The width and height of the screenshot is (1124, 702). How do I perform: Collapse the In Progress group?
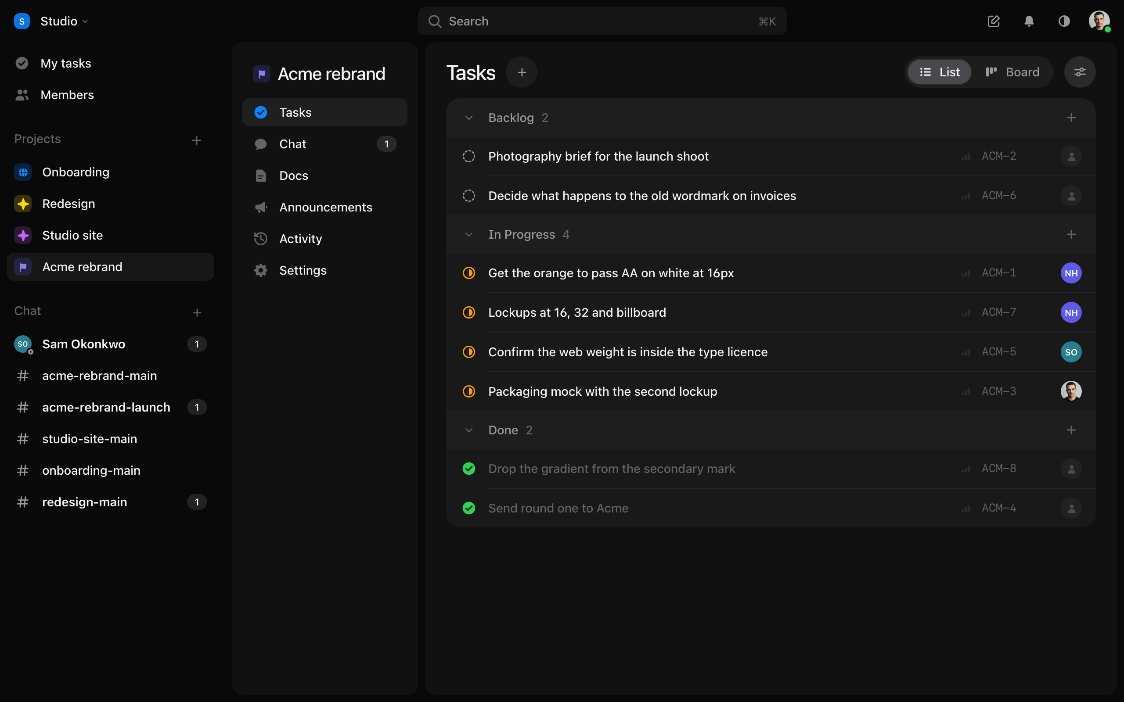(468, 234)
